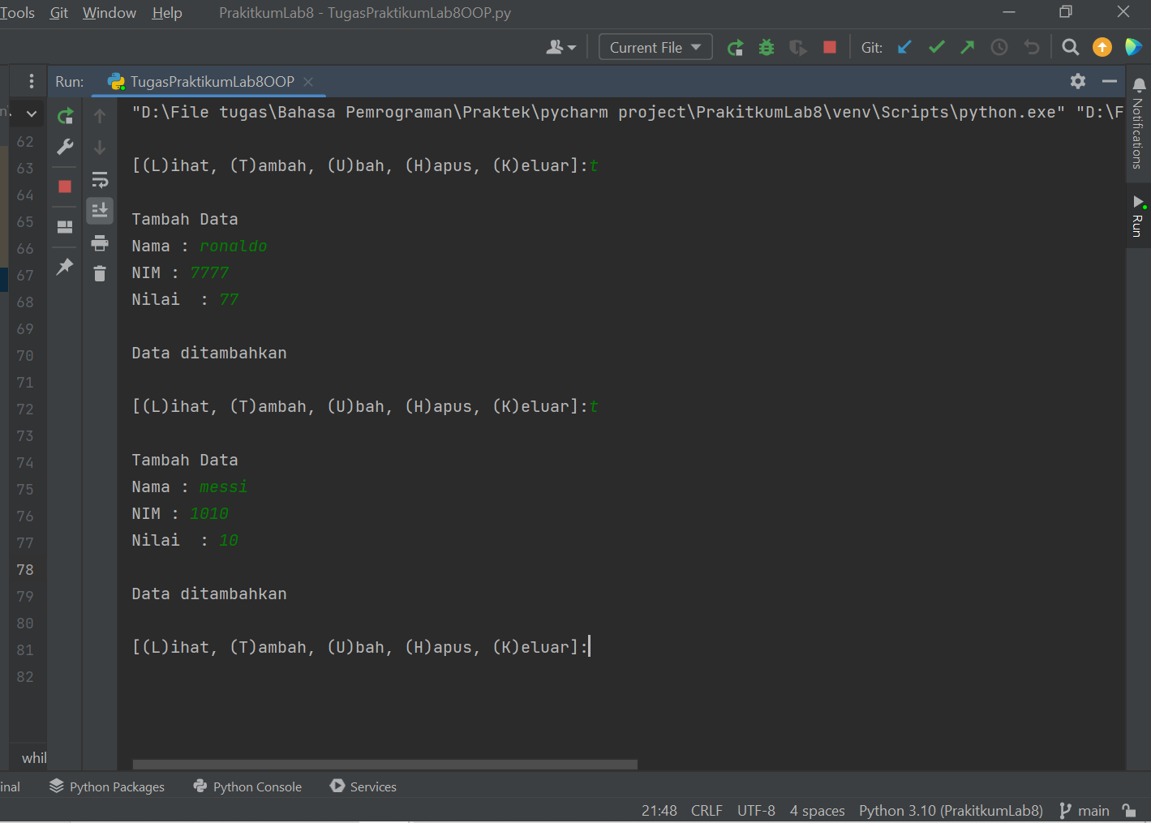Click the console horizontal scrollbar
The height and width of the screenshot is (823, 1151).
click(384, 764)
